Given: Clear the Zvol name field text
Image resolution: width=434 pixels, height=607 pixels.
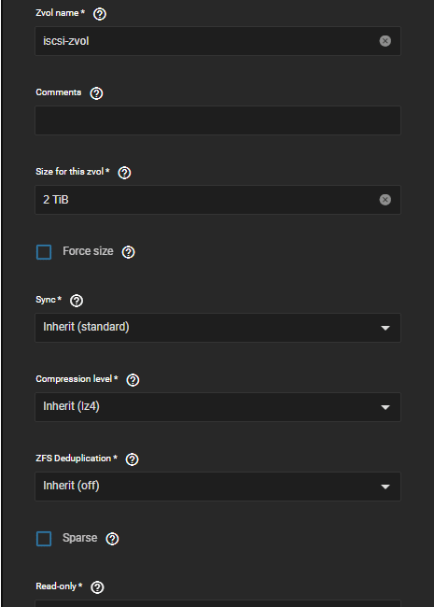Looking at the screenshot, I should [385, 41].
